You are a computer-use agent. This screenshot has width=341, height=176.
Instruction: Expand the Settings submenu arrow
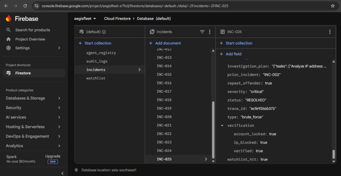[59, 48]
